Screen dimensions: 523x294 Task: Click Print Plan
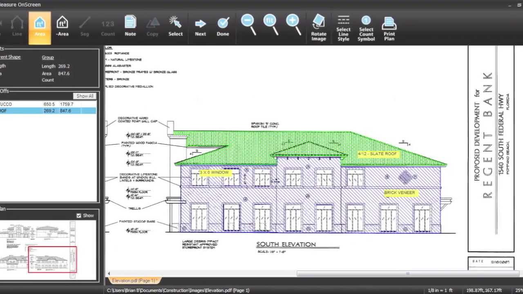point(389,28)
